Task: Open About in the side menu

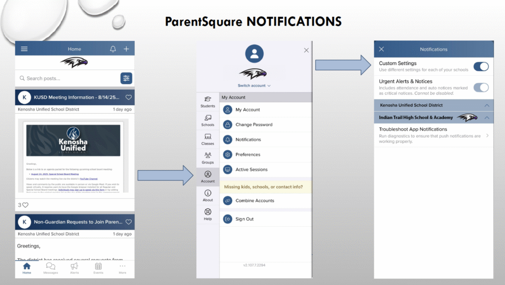Action: click(208, 196)
